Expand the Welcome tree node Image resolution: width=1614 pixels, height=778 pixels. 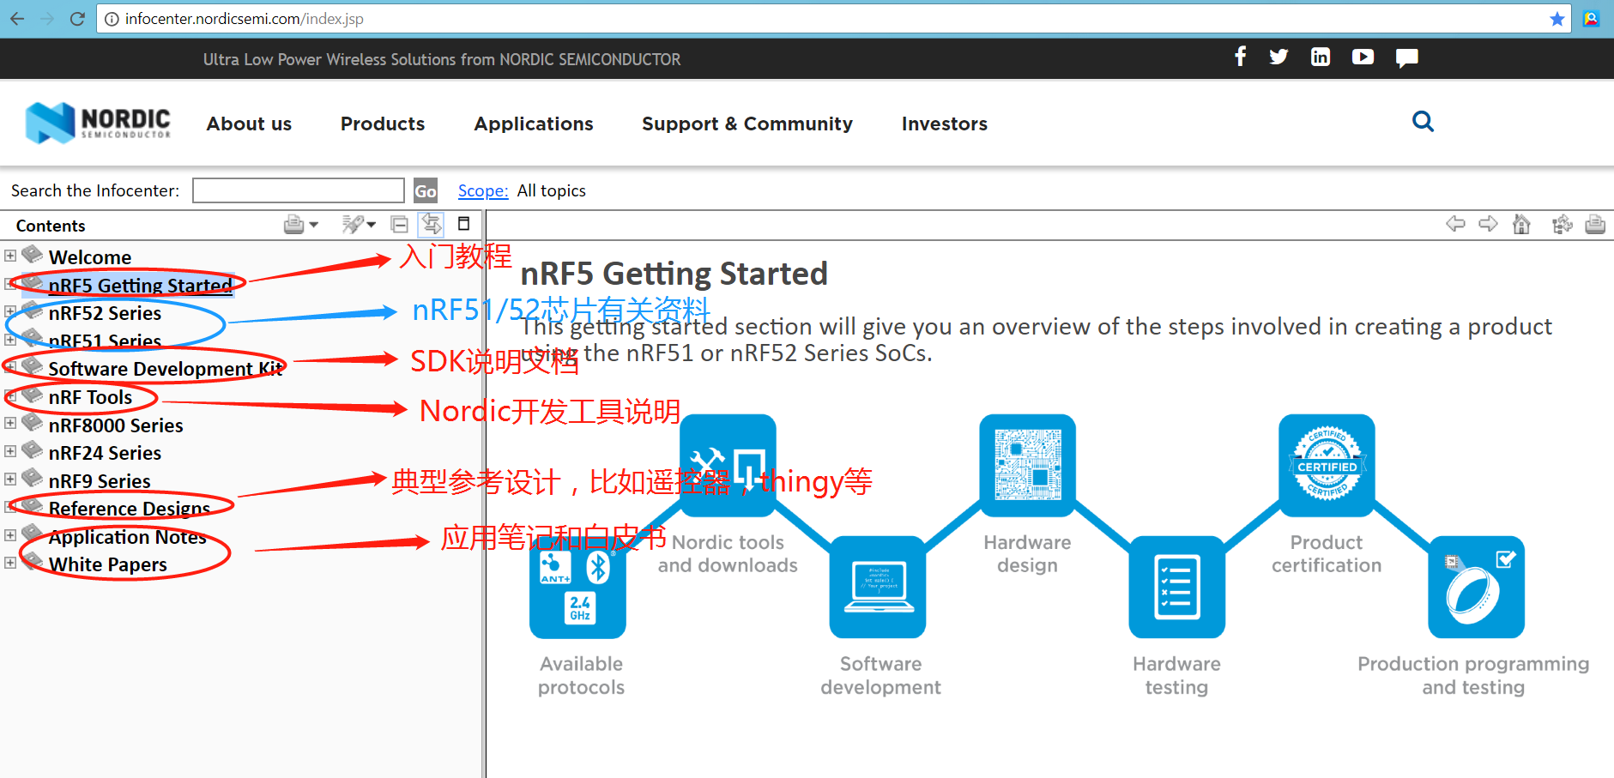[10, 256]
